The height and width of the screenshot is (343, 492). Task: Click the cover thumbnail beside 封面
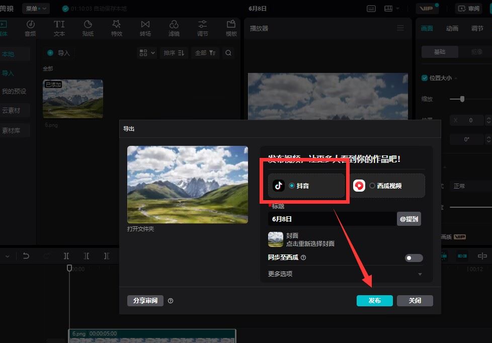[x=276, y=239]
